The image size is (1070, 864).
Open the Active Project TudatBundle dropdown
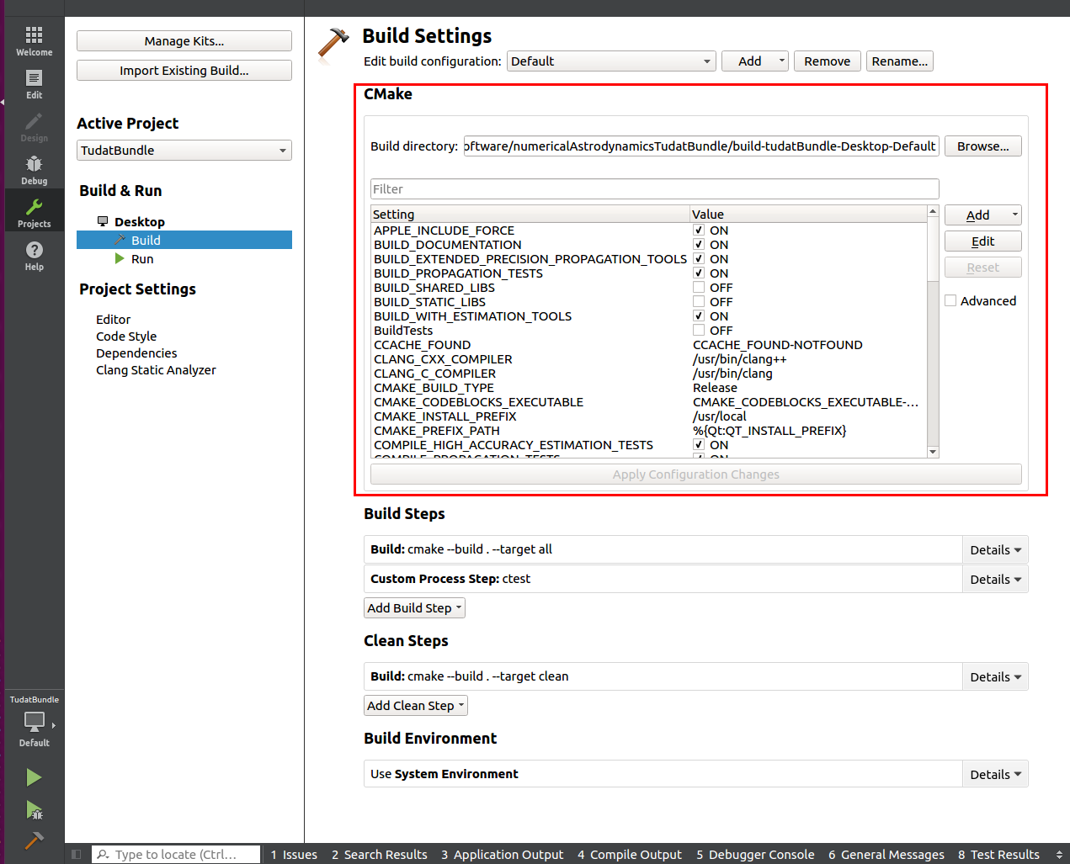pos(184,151)
